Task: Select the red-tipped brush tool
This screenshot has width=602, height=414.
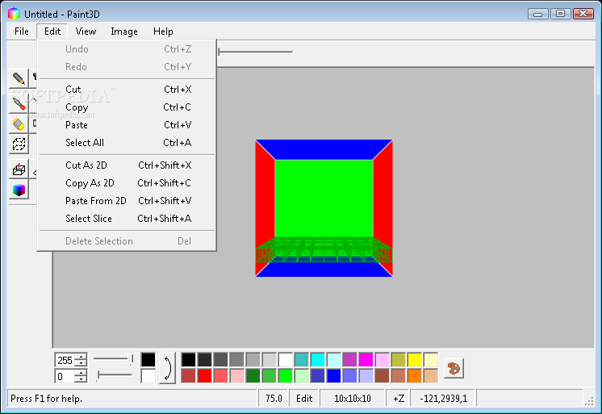Action: click(19, 103)
